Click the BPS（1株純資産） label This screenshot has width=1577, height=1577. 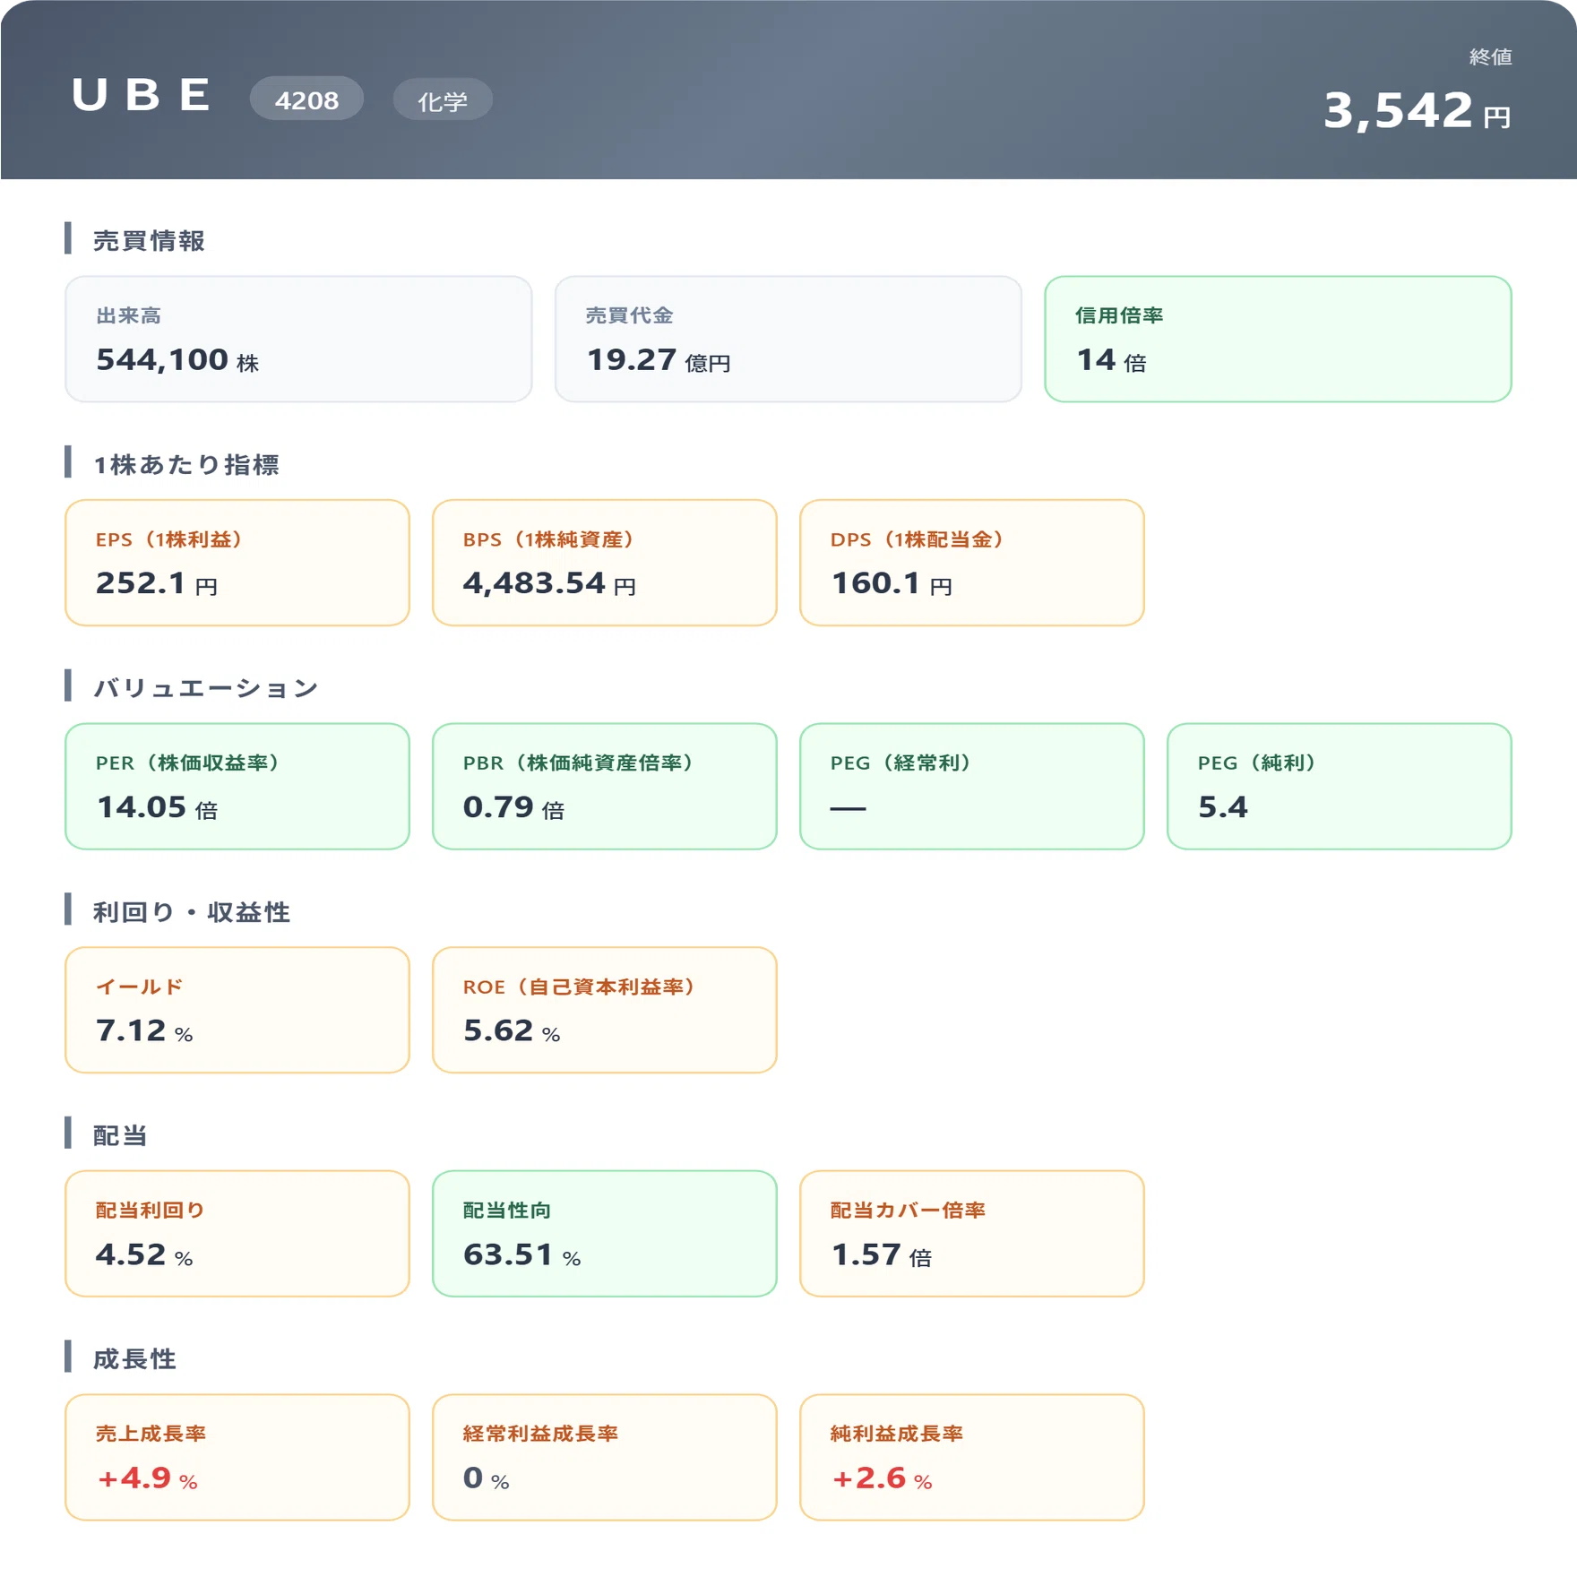pos(548,539)
